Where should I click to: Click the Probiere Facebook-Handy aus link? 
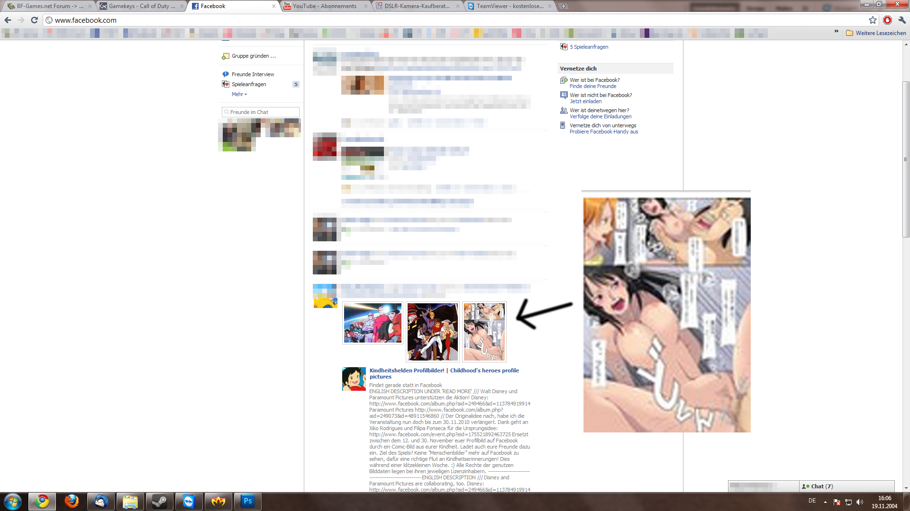point(603,132)
